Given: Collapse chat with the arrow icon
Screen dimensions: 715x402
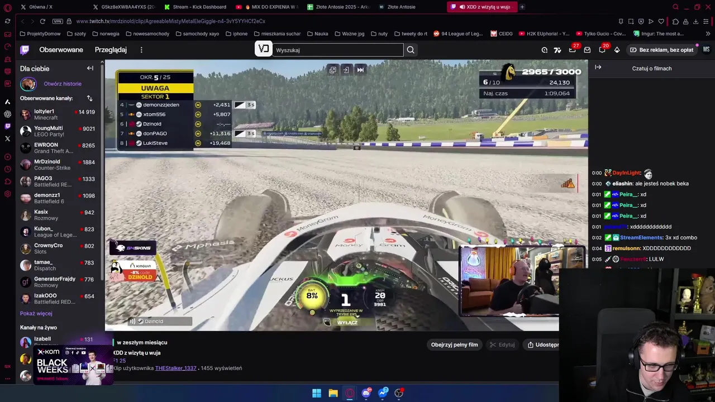Looking at the screenshot, I should pos(598,68).
